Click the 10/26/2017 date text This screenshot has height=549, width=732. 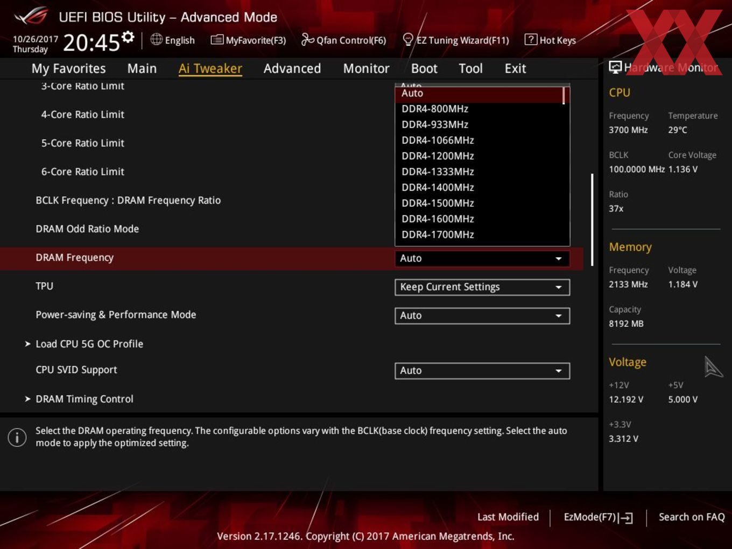click(x=36, y=39)
